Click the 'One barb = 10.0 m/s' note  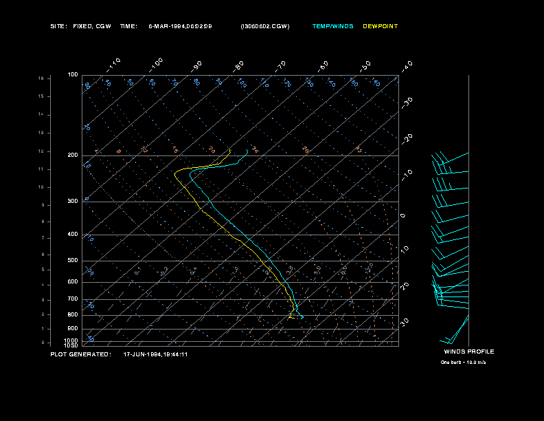[463, 363]
